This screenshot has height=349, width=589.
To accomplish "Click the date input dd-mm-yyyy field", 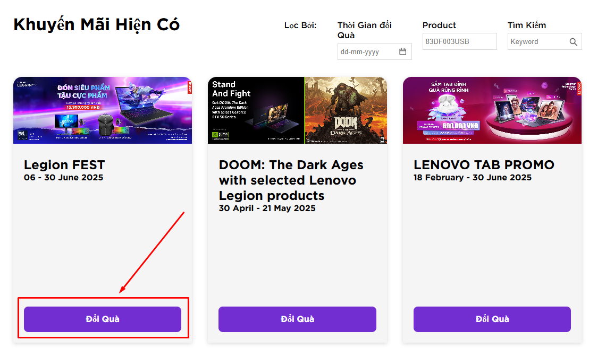I will 368,51.
